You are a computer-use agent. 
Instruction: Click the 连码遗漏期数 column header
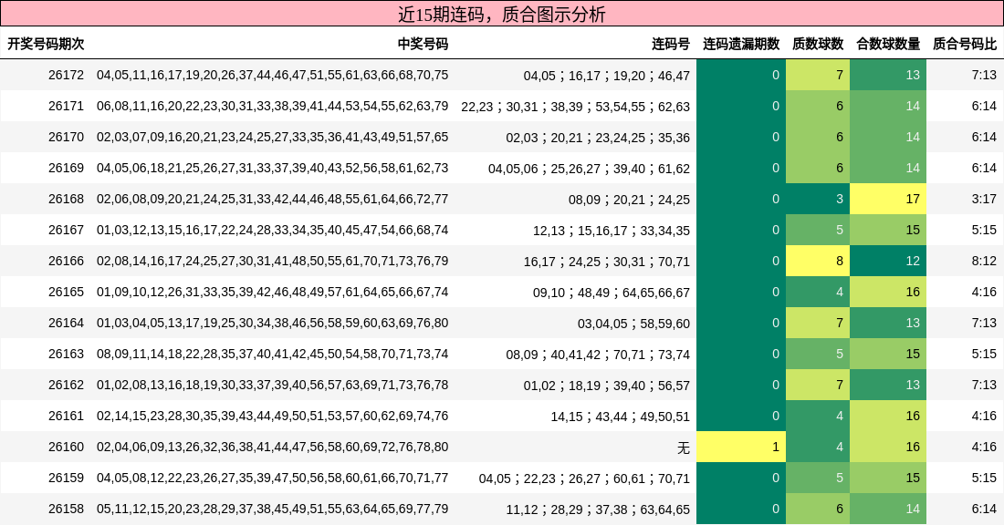tap(741, 44)
